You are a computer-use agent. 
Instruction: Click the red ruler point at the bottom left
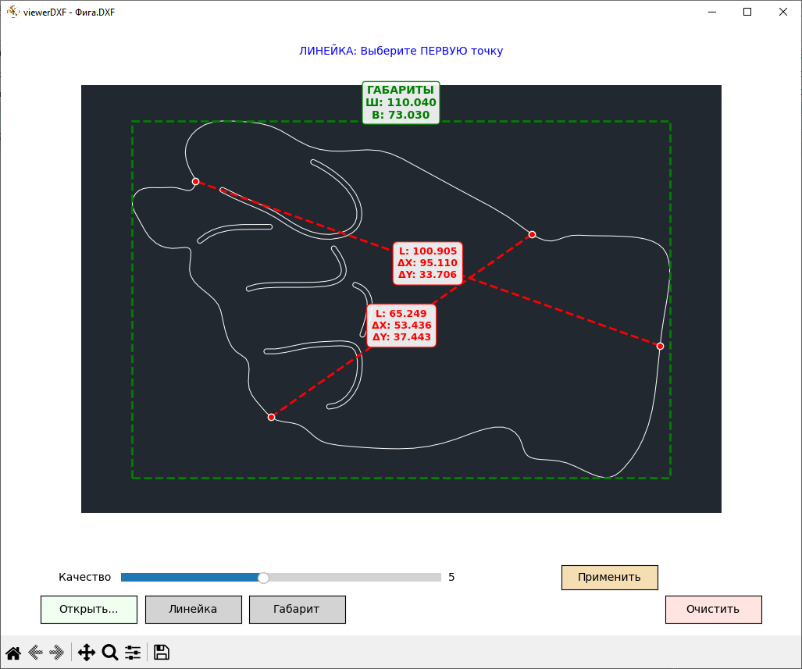coord(271,418)
